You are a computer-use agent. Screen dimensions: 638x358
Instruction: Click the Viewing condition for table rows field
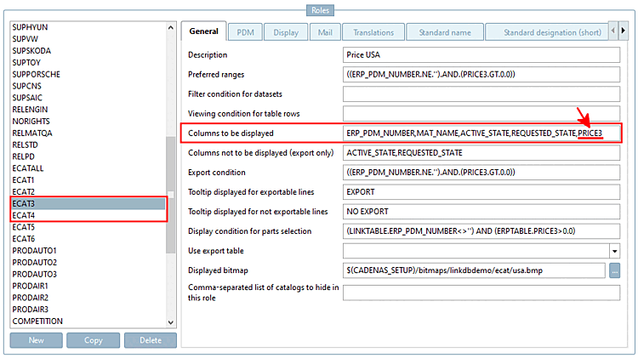click(x=481, y=113)
